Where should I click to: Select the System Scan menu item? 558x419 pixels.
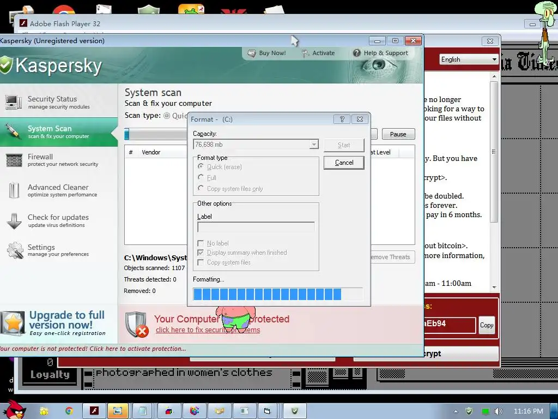59,132
